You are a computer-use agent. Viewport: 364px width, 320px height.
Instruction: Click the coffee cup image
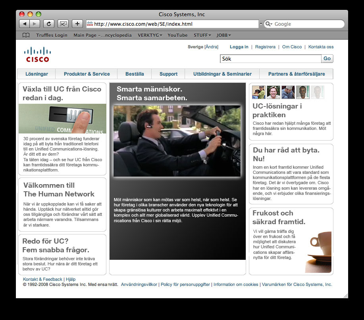click(x=318, y=252)
